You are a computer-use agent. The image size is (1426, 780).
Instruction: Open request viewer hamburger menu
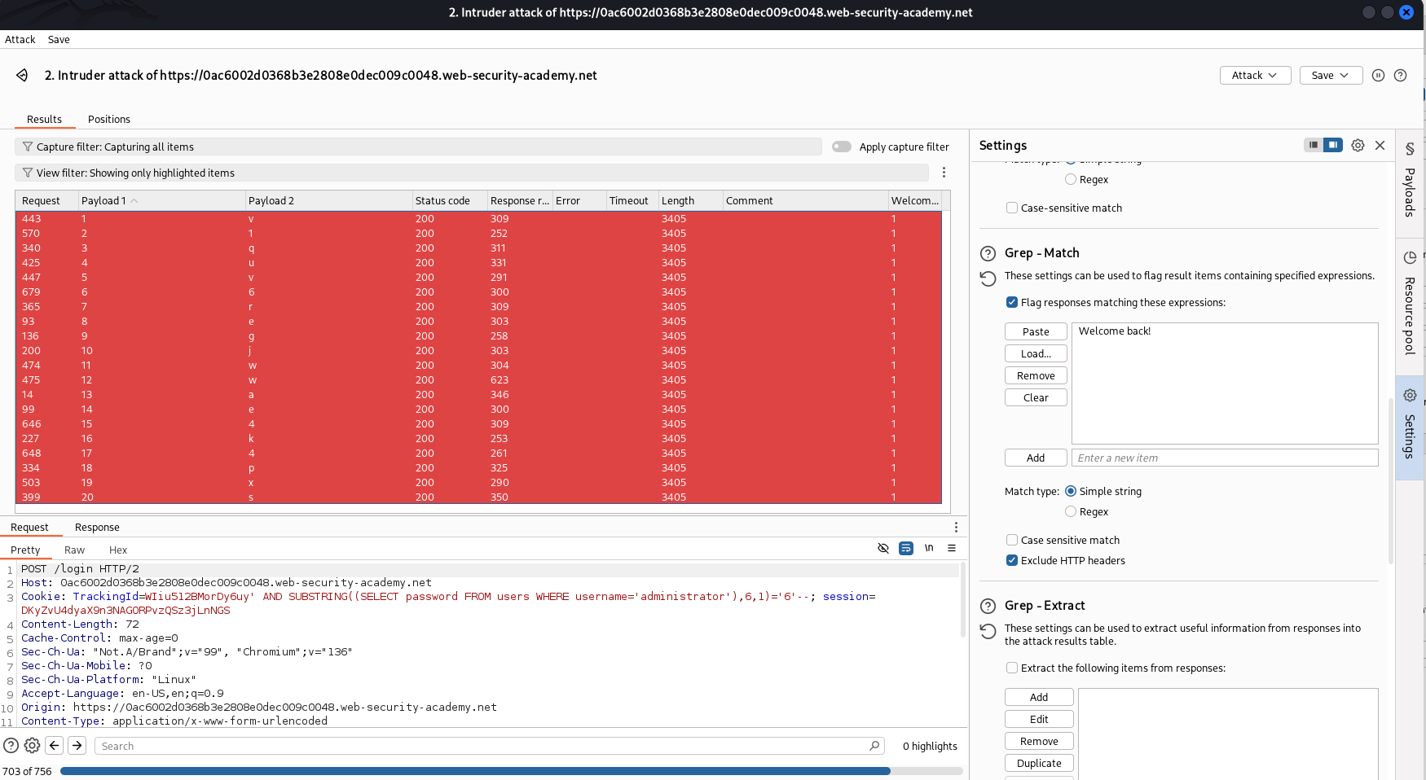coord(952,548)
